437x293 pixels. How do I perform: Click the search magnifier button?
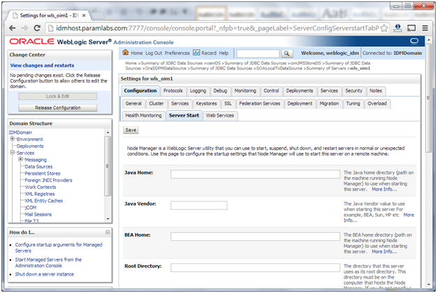click(x=287, y=53)
